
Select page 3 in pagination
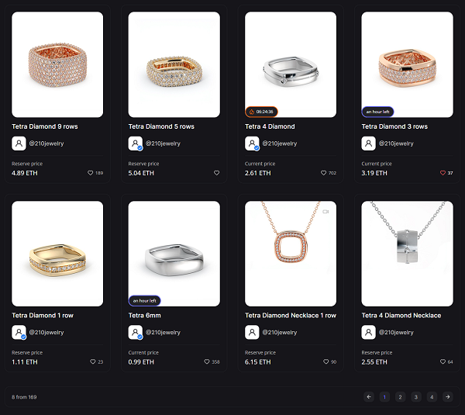coord(416,397)
